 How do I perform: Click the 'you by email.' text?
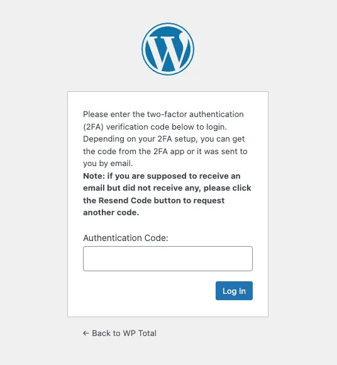click(108, 164)
